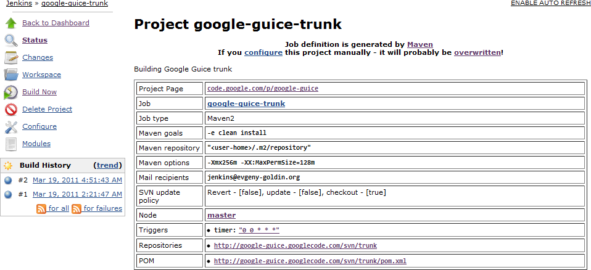The height and width of the screenshot is (270, 591).
Task: Click the Jenkins breadcrumb link
Action: (19, 4)
